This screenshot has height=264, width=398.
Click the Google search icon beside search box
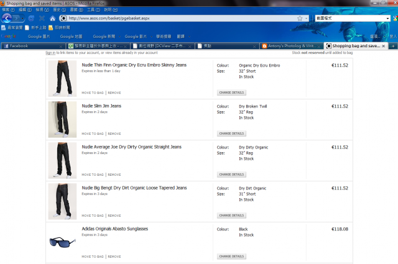[x=396, y=18]
